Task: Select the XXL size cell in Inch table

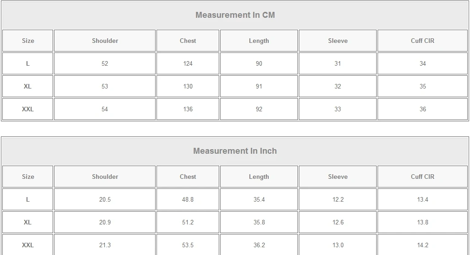Action: (x=28, y=245)
